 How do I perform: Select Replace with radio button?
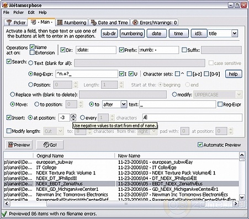coord(13,95)
